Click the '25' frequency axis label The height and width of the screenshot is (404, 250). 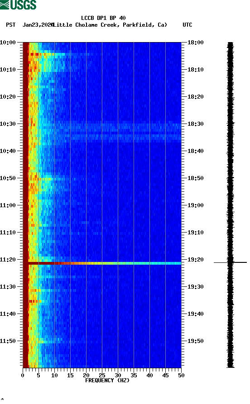(102, 375)
